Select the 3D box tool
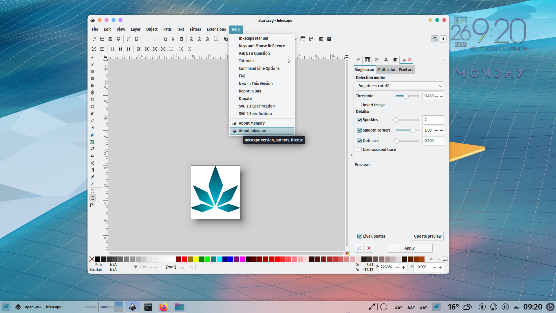This screenshot has width=556, height=313. 92,92
